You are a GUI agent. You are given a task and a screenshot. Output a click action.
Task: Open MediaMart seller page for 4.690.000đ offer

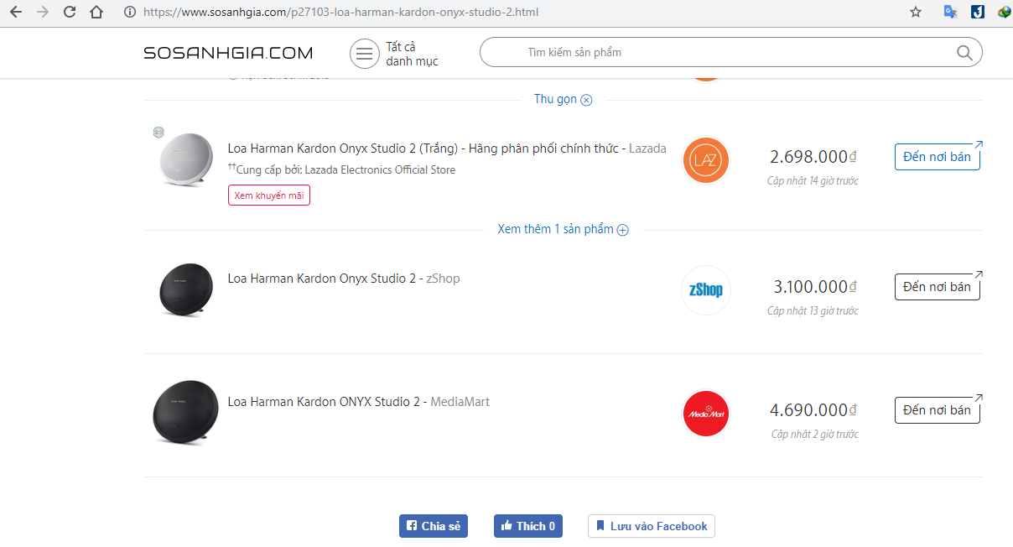click(937, 410)
